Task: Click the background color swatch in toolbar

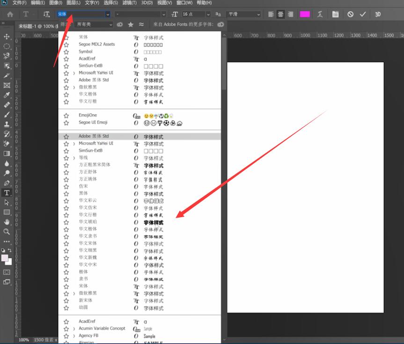Action: [x=9, y=262]
